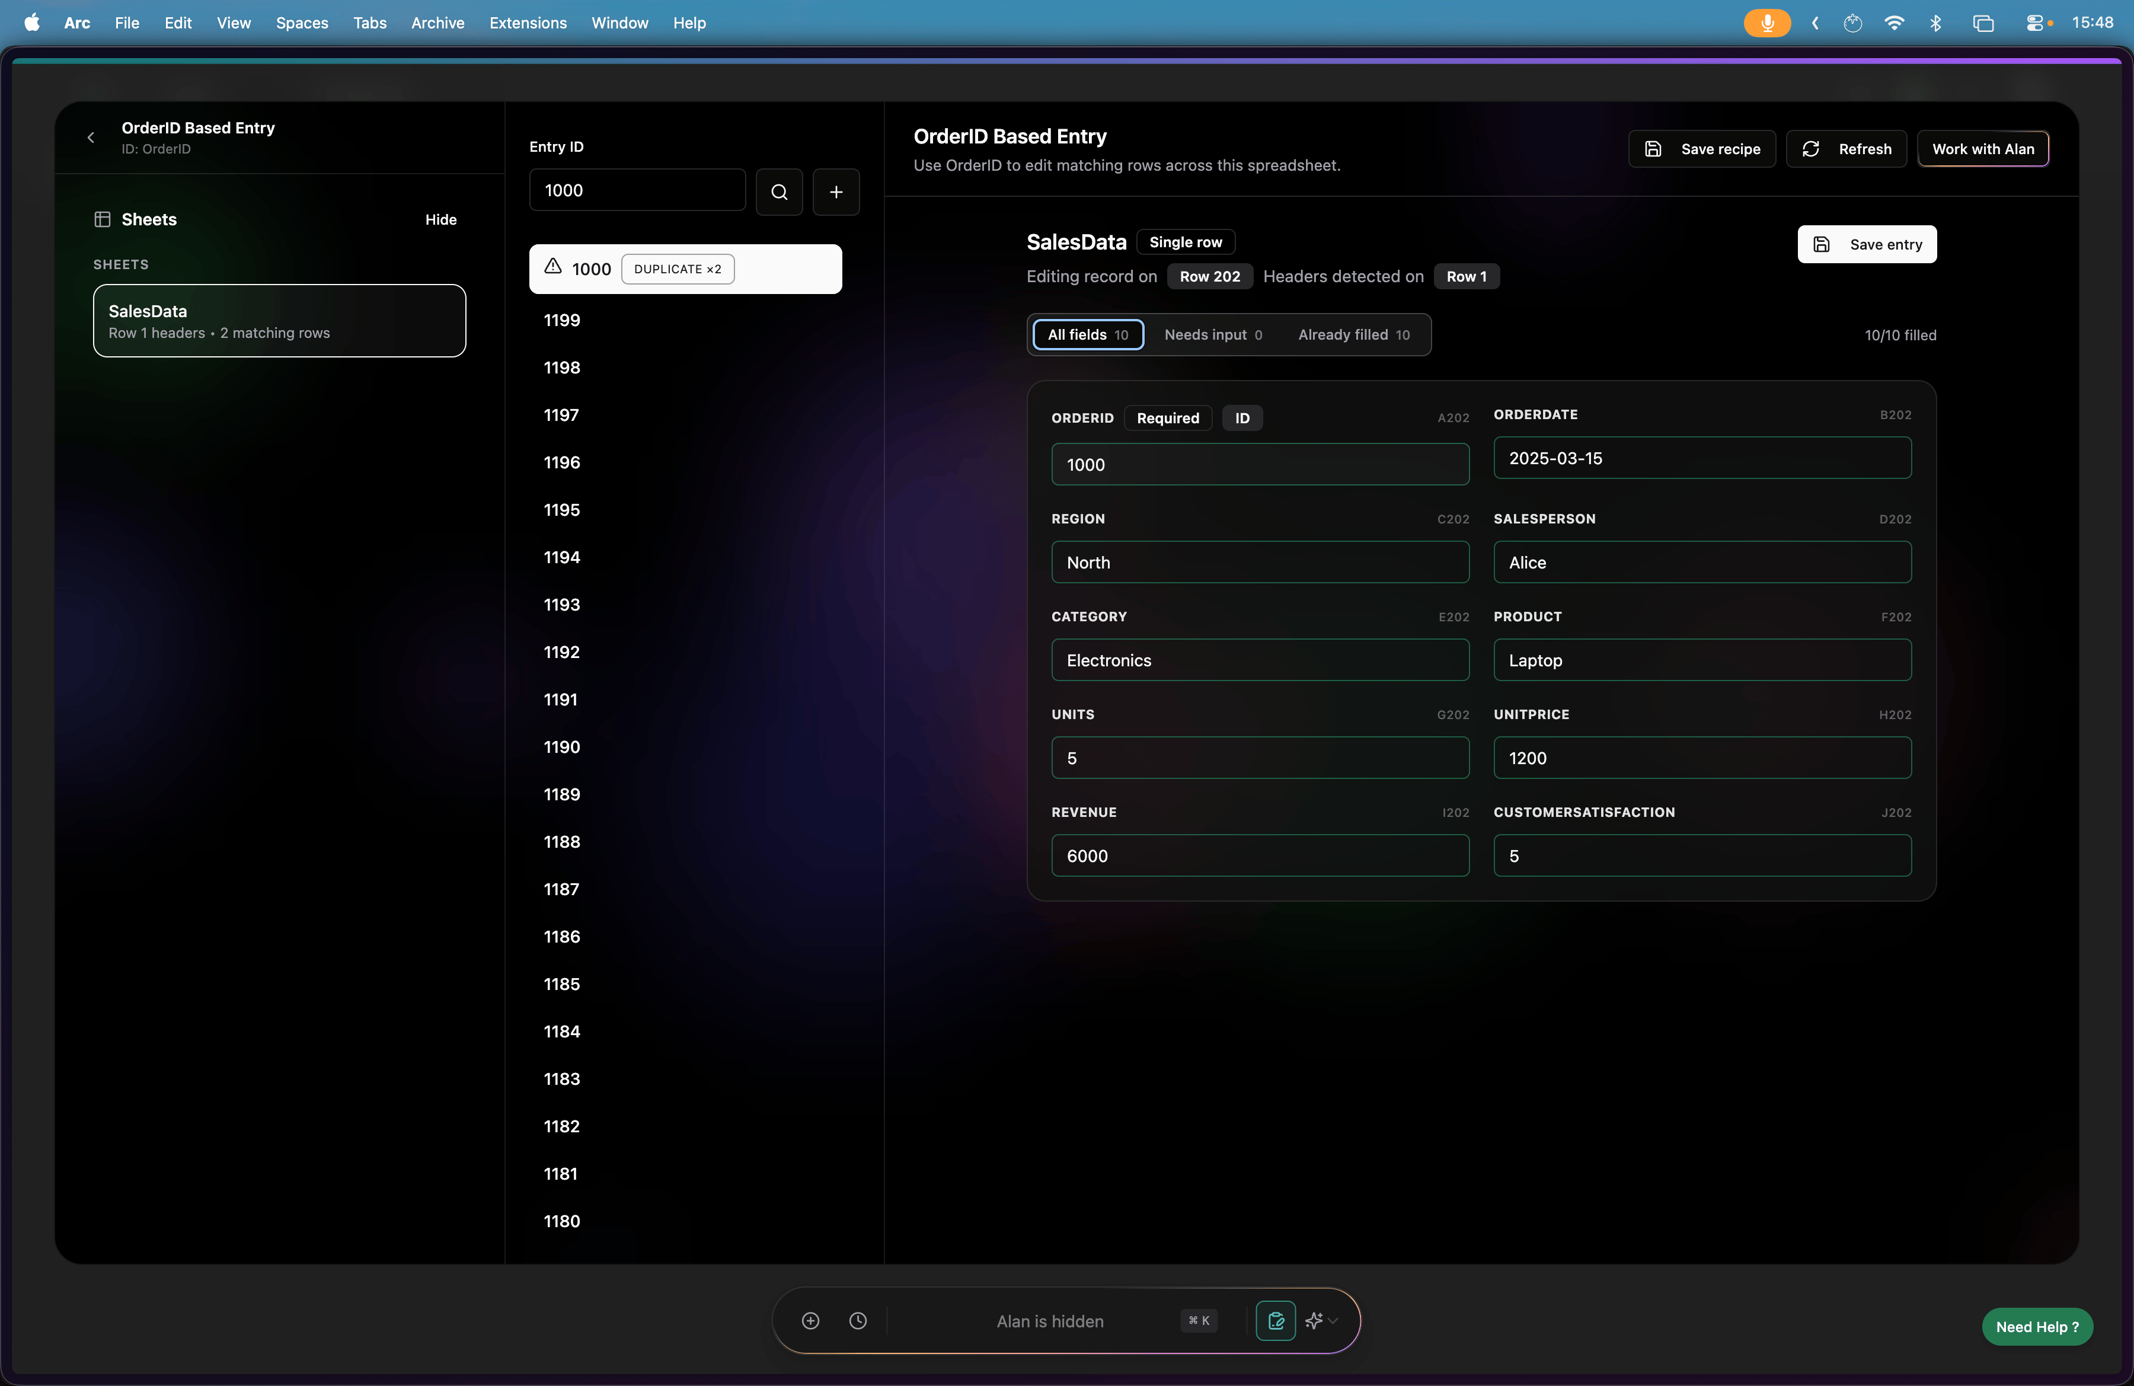The height and width of the screenshot is (1386, 2134).
Task: Click the ORDERID input field
Action: tap(1260, 464)
